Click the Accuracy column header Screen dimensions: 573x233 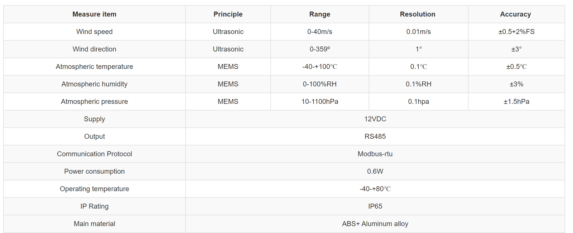[516, 14]
